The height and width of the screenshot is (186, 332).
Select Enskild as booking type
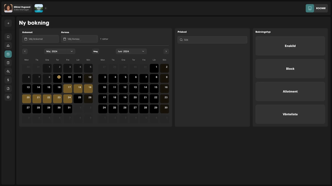(x=290, y=46)
